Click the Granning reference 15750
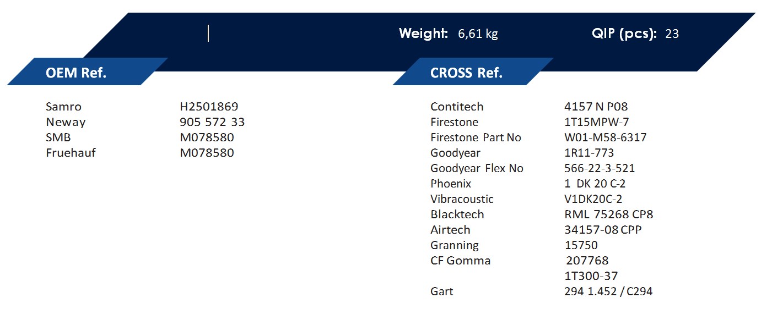 (x=581, y=245)
